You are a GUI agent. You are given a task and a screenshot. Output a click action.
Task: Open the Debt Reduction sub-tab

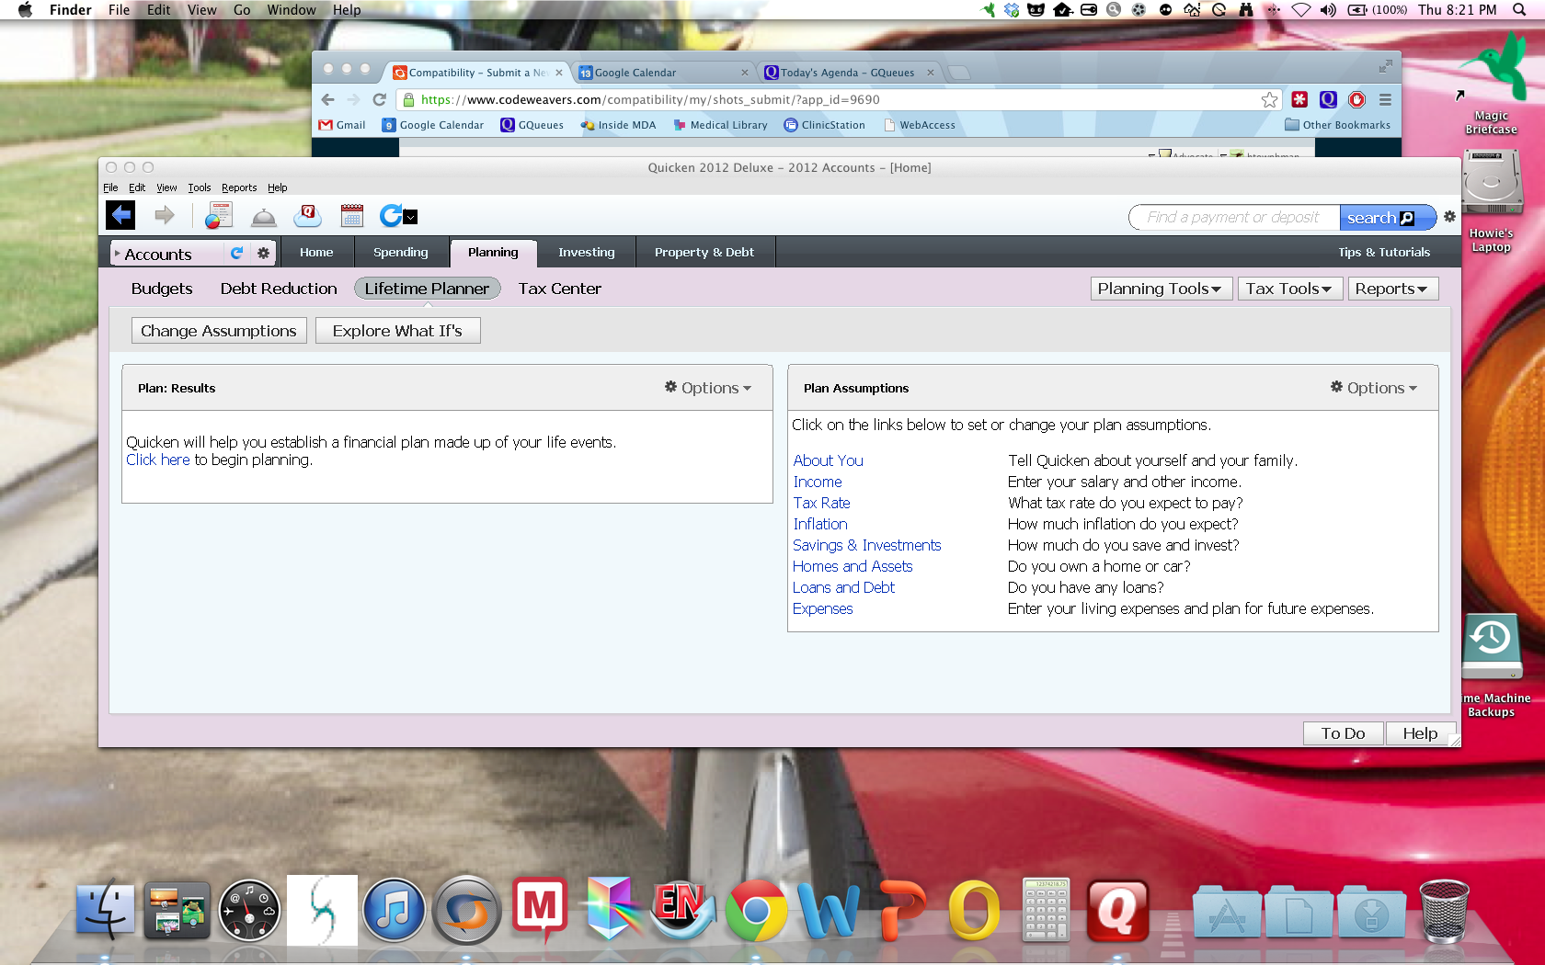279,289
